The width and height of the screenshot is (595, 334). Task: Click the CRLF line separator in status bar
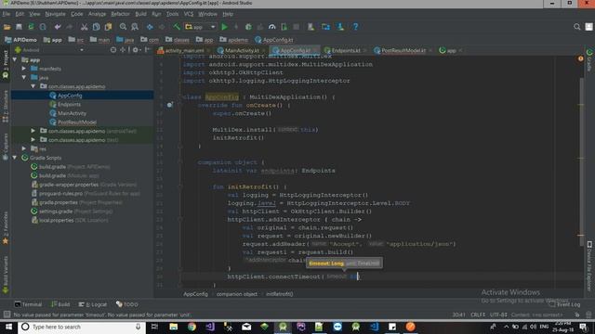478,315
